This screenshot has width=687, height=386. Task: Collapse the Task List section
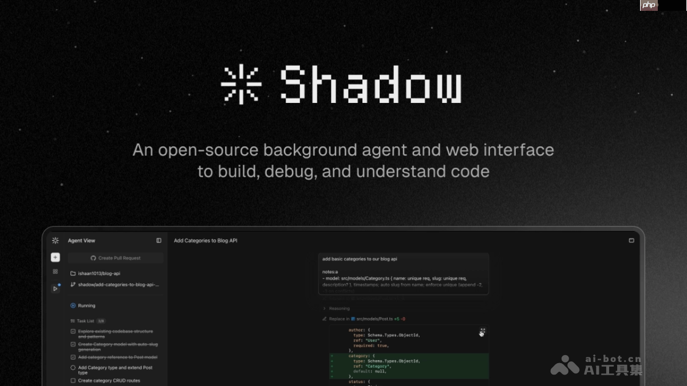pos(86,320)
